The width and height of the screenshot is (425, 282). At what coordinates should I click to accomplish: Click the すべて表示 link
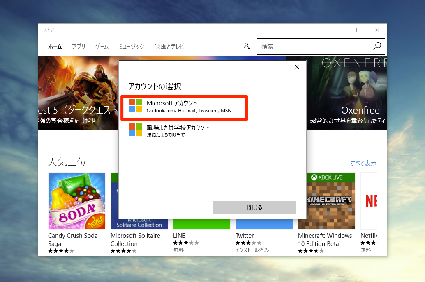coord(363,163)
